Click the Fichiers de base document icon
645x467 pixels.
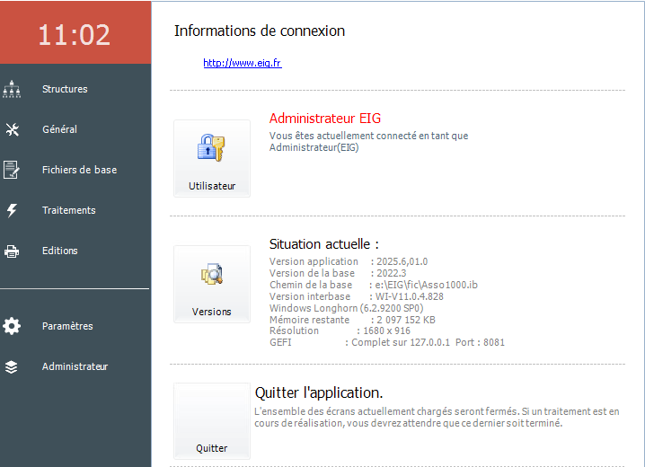point(12,170)
